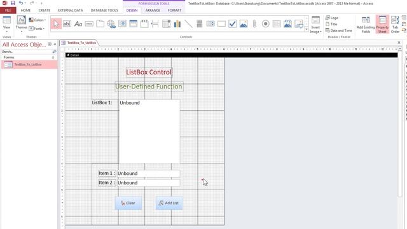Open the FILE tab
Screen dimensions: 407x229
point(8,10)
